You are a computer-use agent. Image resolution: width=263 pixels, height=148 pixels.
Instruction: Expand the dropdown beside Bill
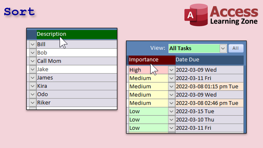(33, 44)
